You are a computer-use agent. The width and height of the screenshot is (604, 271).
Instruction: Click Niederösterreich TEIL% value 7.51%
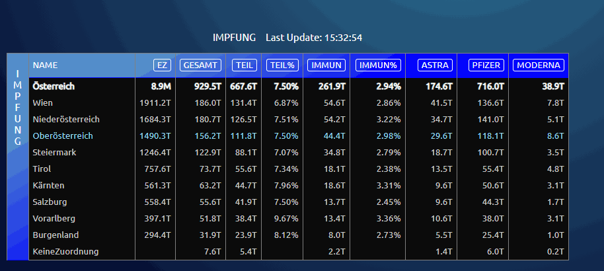pyautogui.click(x=286, y=120)
